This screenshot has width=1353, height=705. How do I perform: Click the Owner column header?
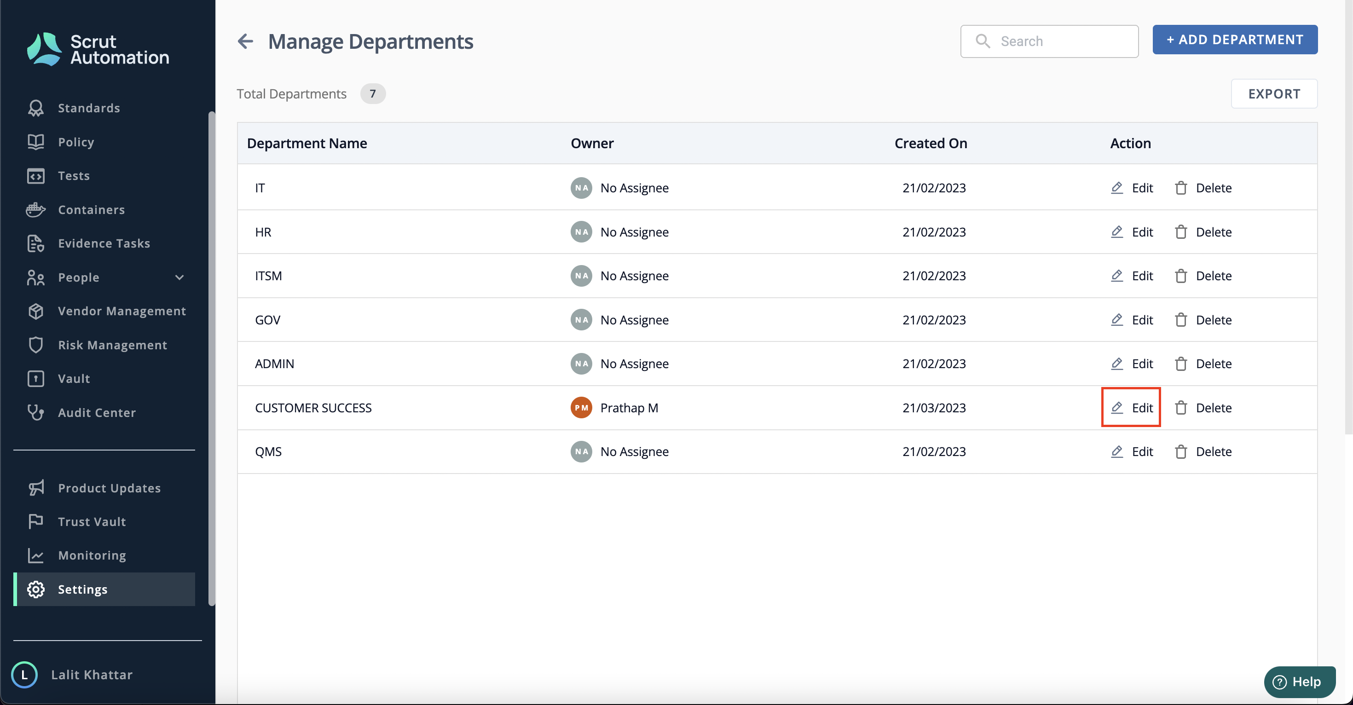[592, 143]
